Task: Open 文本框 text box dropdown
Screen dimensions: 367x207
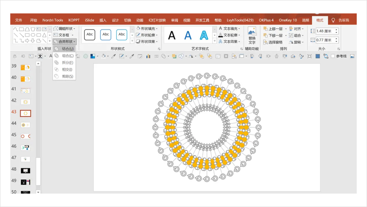Action: (64, 35)
